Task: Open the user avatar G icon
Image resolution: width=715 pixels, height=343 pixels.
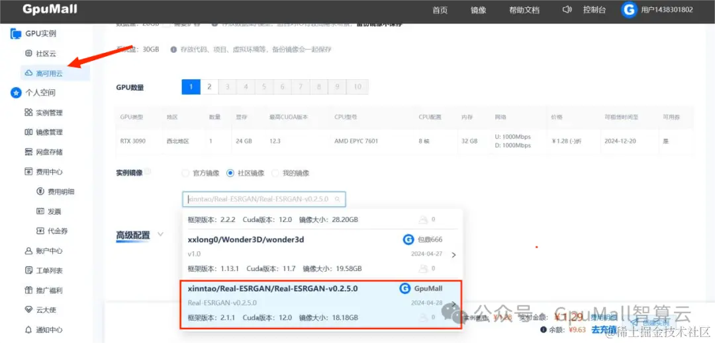Action: click(629, 9)
